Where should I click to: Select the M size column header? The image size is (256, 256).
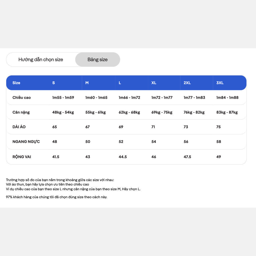point(87,83)
